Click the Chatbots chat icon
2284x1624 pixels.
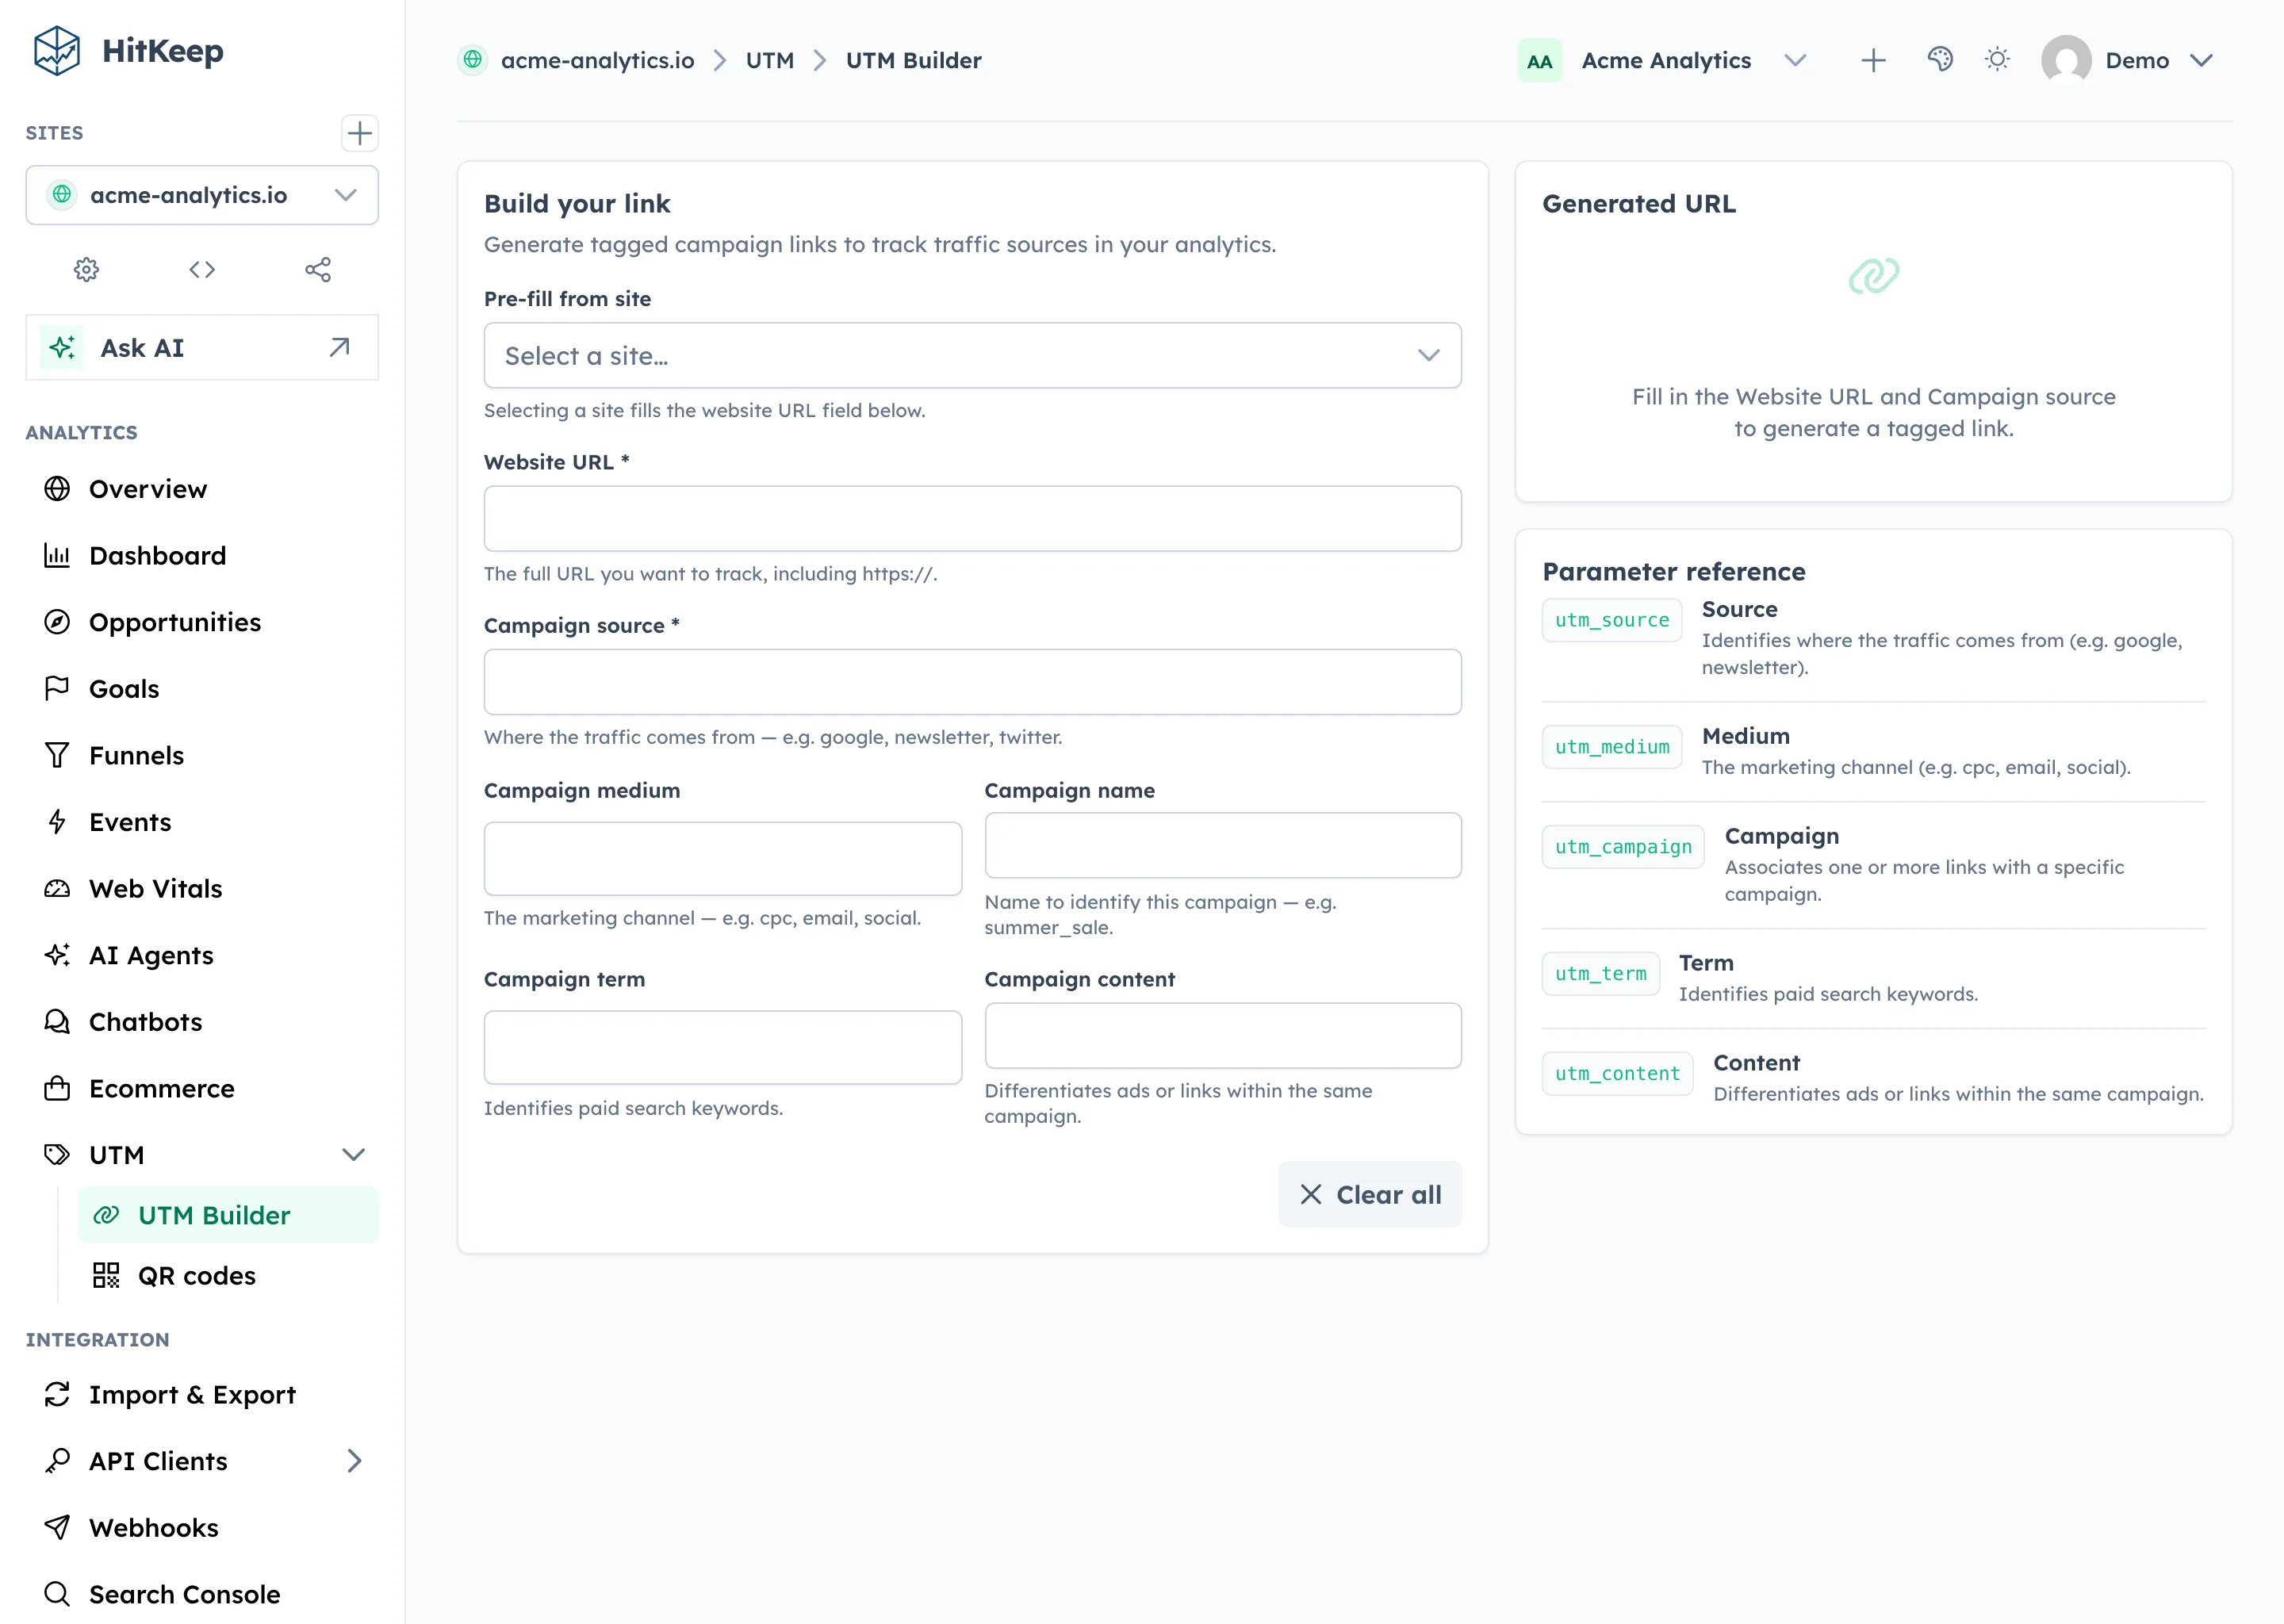pos(57,1022)
